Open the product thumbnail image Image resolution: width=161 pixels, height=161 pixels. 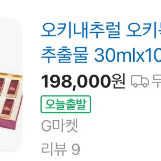click(11, 84)
